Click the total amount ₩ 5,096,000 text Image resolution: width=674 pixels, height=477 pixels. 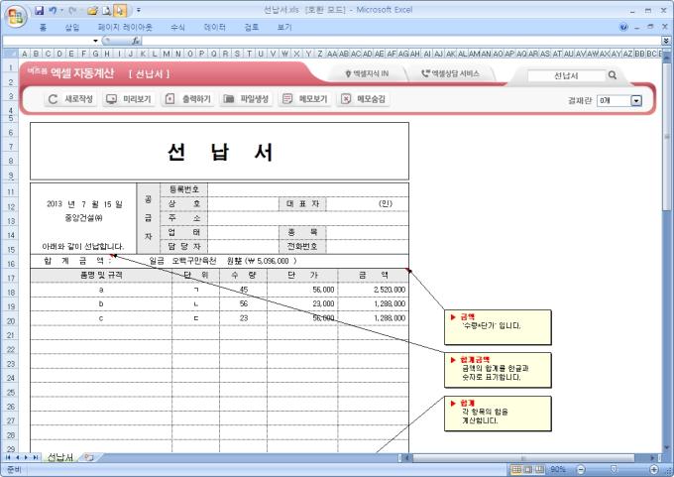click(x=271, y=261)
